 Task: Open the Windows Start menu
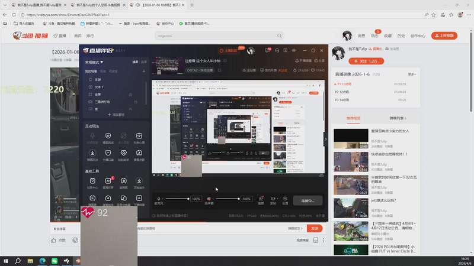6,261
